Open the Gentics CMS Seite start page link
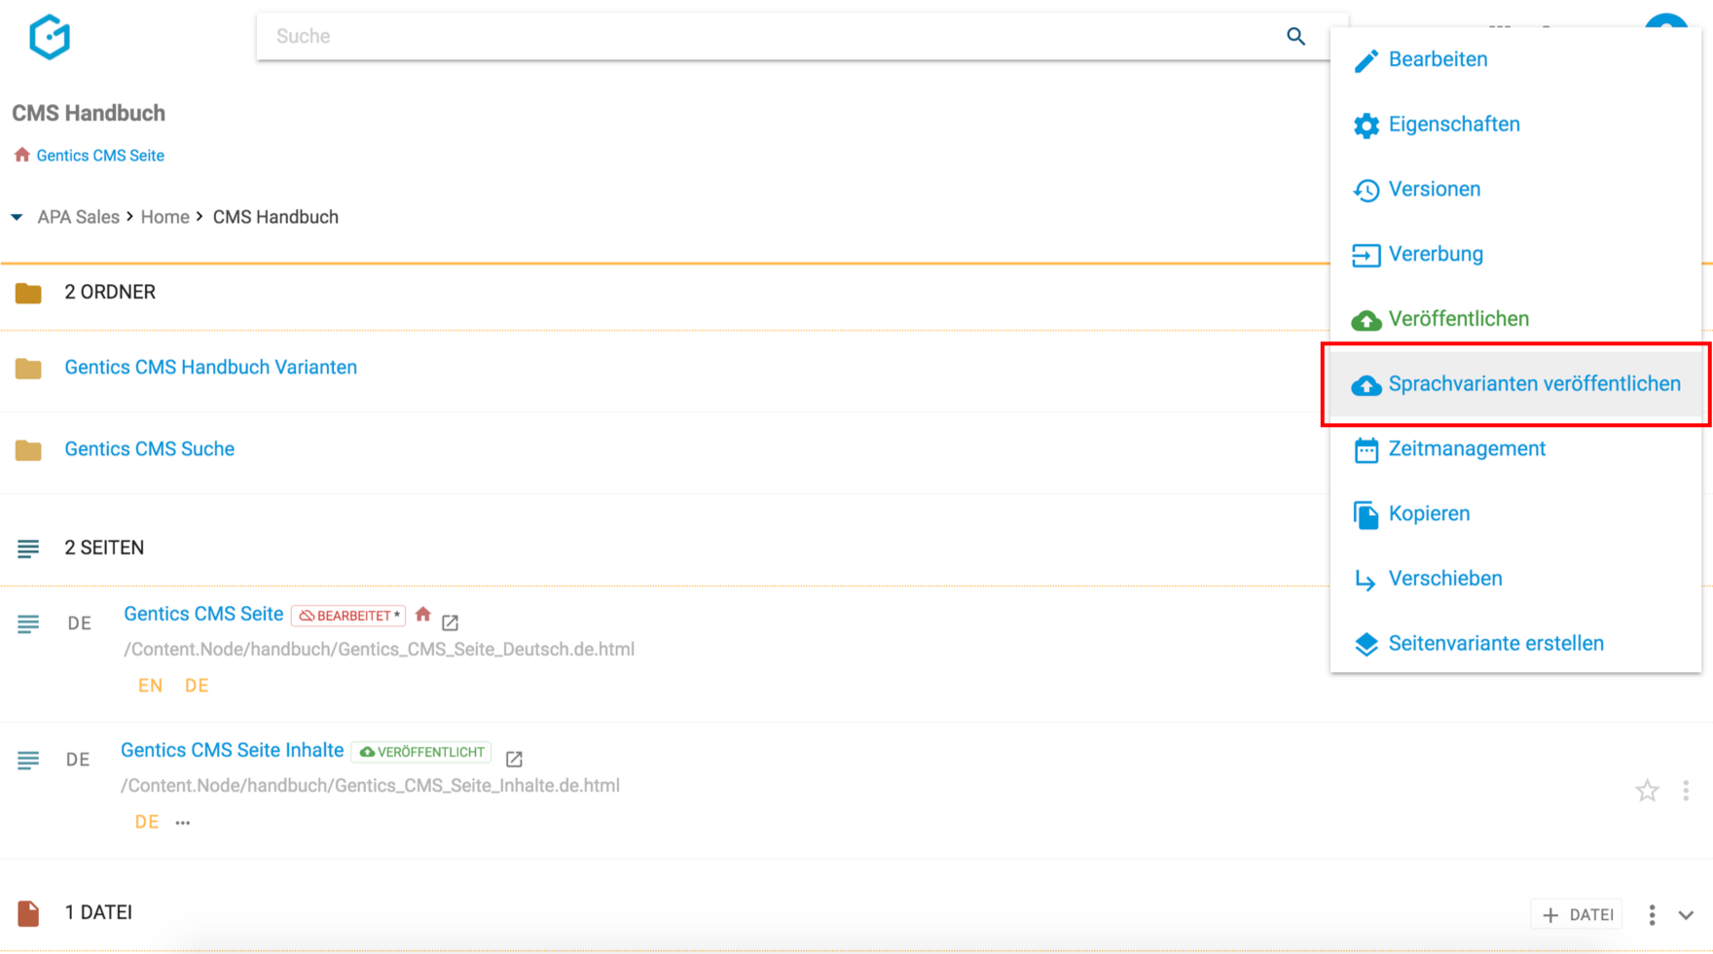 (100, 156)
